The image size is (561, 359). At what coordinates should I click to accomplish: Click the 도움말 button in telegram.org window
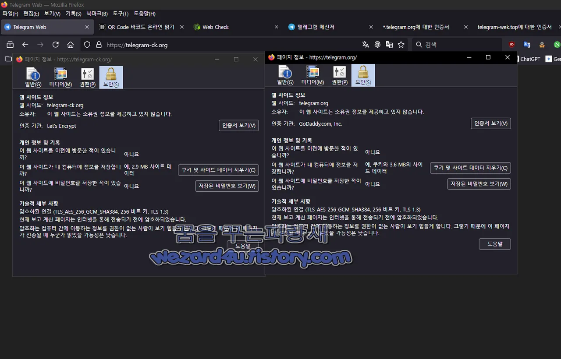coord(495,244)
